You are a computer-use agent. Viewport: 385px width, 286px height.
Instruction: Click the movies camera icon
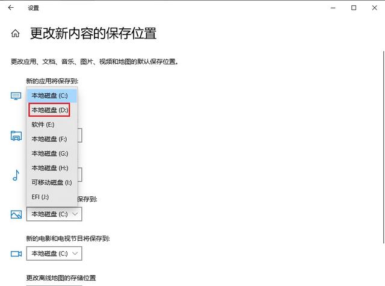[x=16, y=253]
